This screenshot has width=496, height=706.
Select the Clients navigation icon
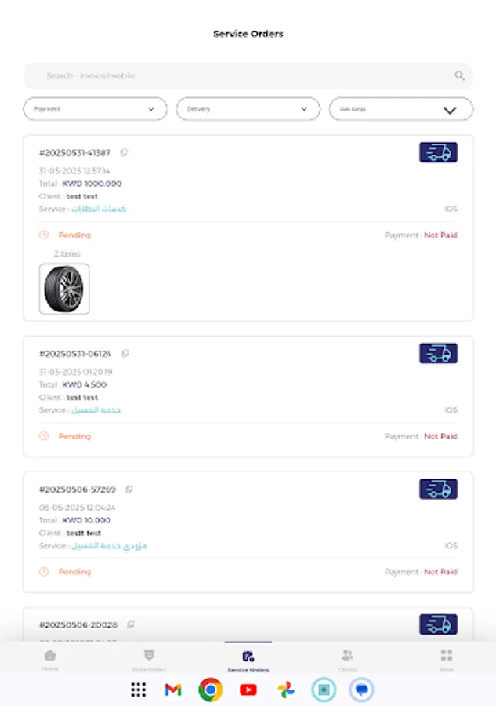(347, 656)
